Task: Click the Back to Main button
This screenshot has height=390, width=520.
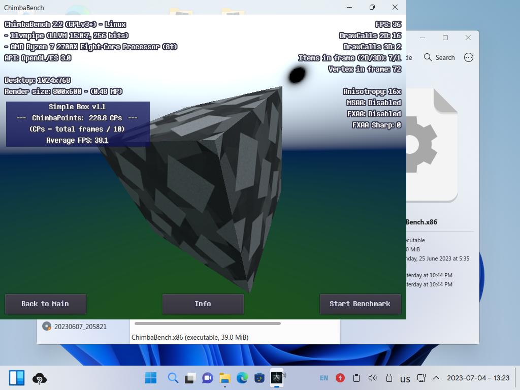Action: 45,304
